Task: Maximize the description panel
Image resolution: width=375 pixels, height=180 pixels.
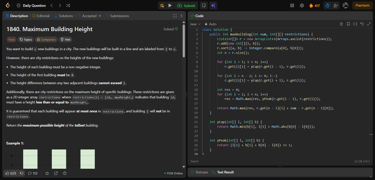Action: 175,16
